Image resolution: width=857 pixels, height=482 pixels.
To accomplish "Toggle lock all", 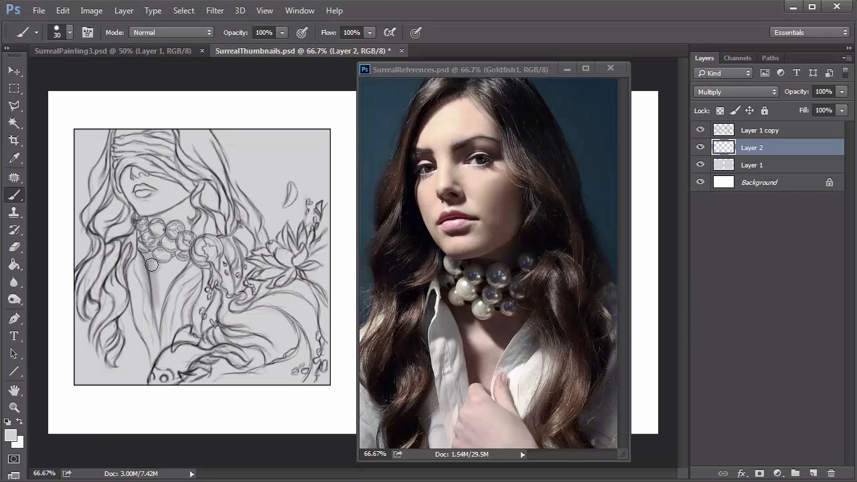I will pyautogui.click(x=765, y=110).
